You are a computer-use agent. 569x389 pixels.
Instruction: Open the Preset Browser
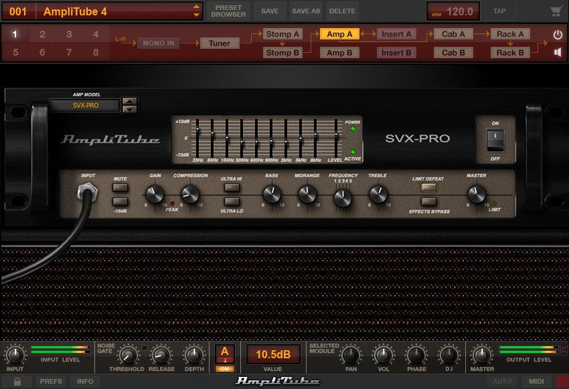point(228,11)
